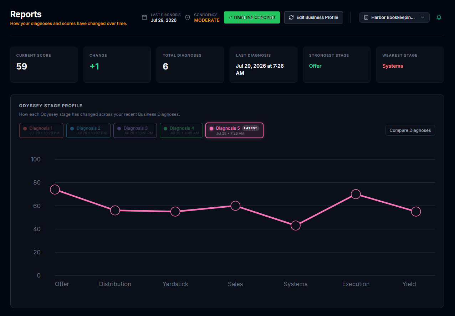Viewport: 455px width, 316px height.
Task: Click the calendar icon beside Last Diagnosis
Action: [x=144, y=17]
